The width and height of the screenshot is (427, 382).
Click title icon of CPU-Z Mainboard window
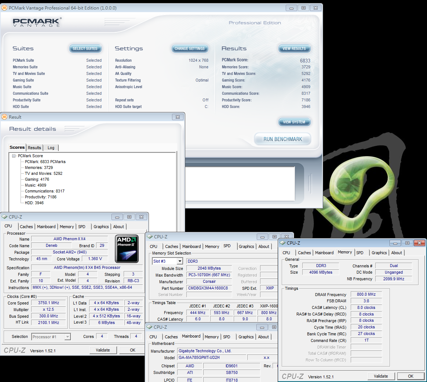(x=150, y=327)
